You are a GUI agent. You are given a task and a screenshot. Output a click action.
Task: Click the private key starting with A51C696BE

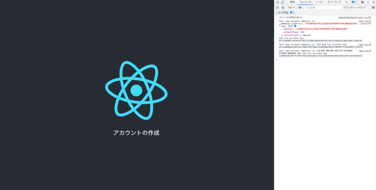coord(321,41)
